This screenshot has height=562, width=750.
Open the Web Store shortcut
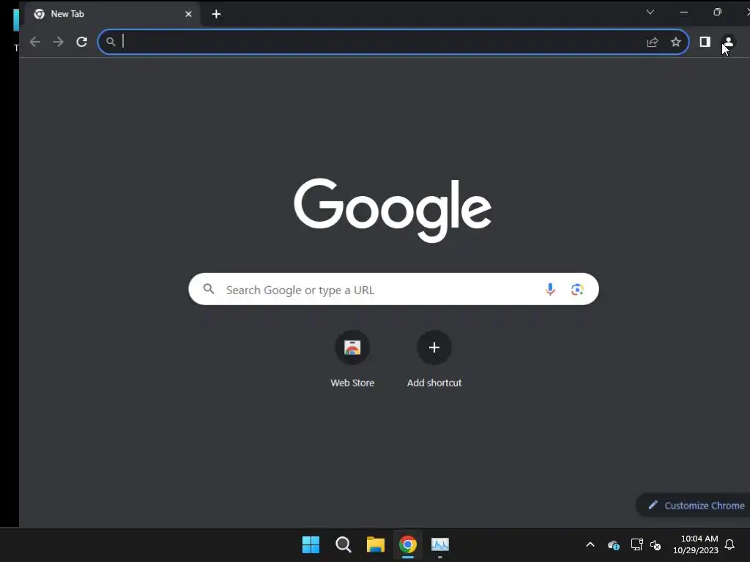click(352, 359)
